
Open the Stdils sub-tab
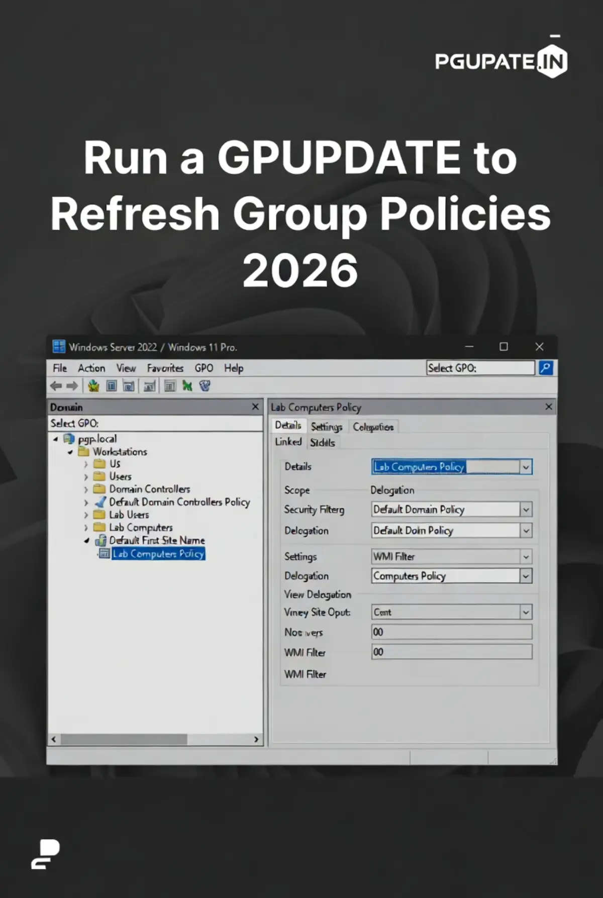coord(322,442)
